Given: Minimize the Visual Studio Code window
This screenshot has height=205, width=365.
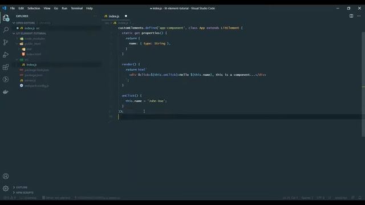Looking at the screenshot, I should [x=338, y=8].
